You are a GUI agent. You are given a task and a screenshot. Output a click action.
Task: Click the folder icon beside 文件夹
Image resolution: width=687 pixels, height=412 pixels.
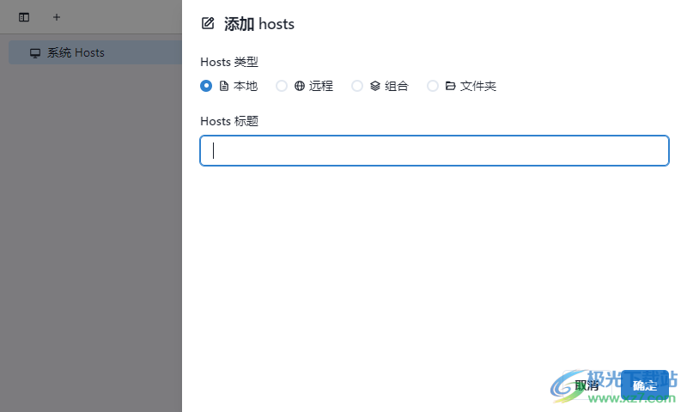(450, 86)
